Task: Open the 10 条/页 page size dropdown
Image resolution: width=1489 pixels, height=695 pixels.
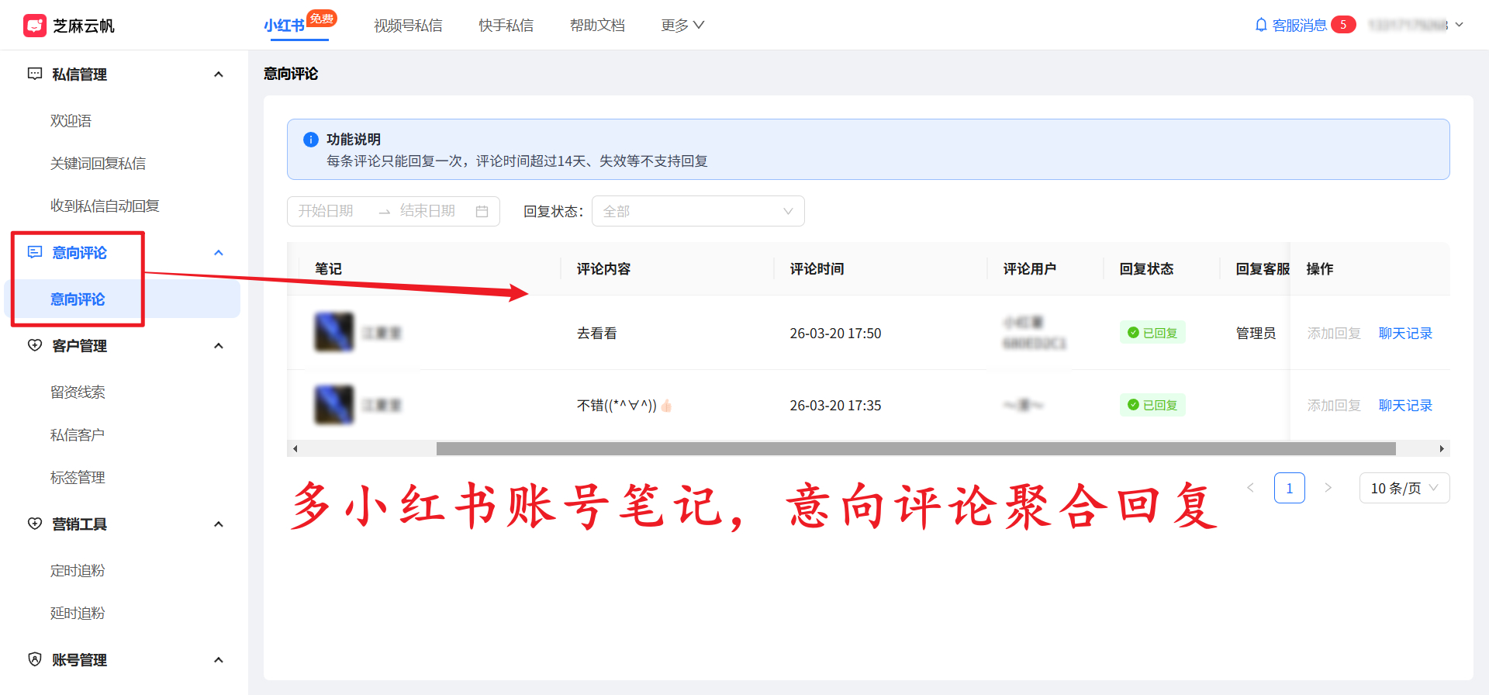Action: coord(1404,488)
